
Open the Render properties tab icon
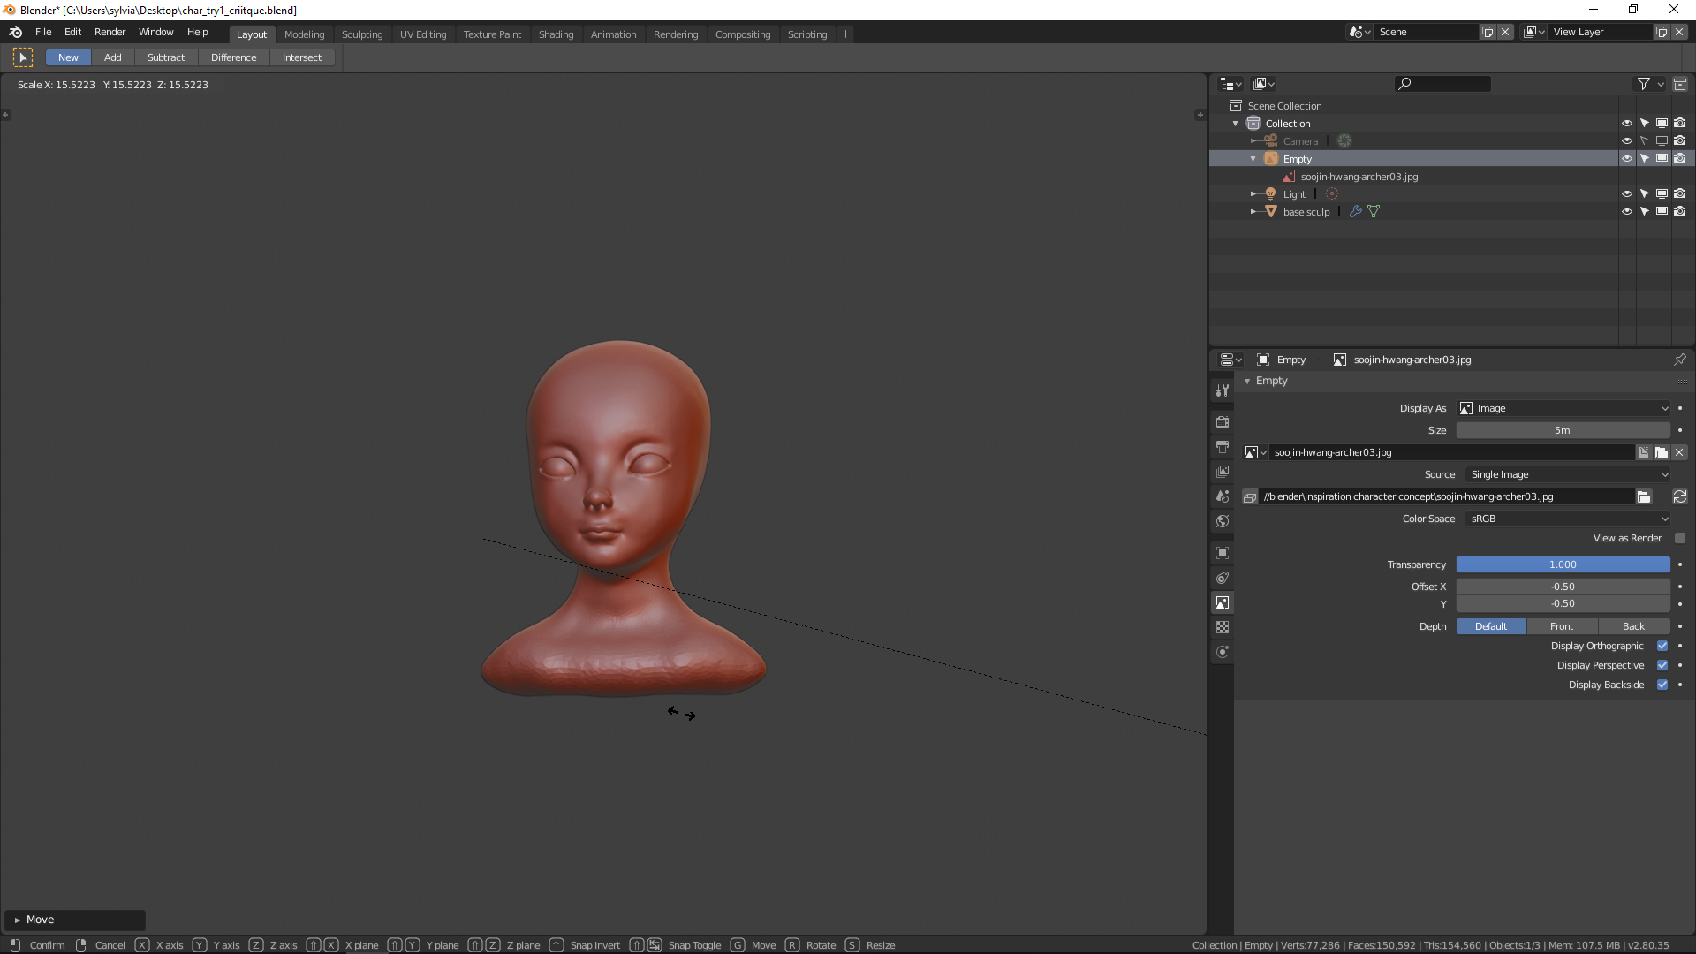pos(1223,422)
